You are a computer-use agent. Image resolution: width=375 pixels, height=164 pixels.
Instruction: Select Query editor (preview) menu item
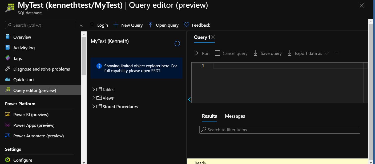coord(41,90)
